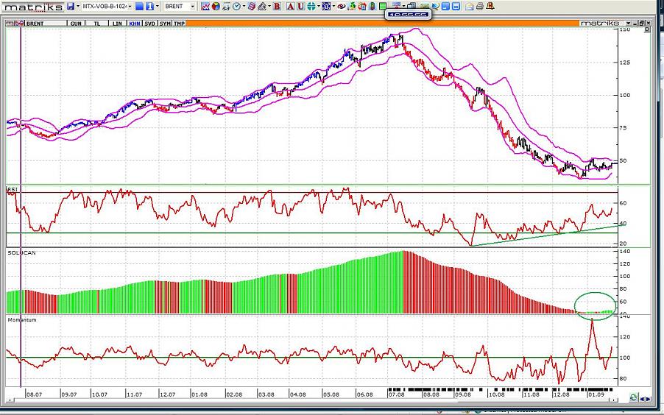Toggle the LIN scale button
The height and width of the screenshot is (415, 664).
(x=117, y=24)
